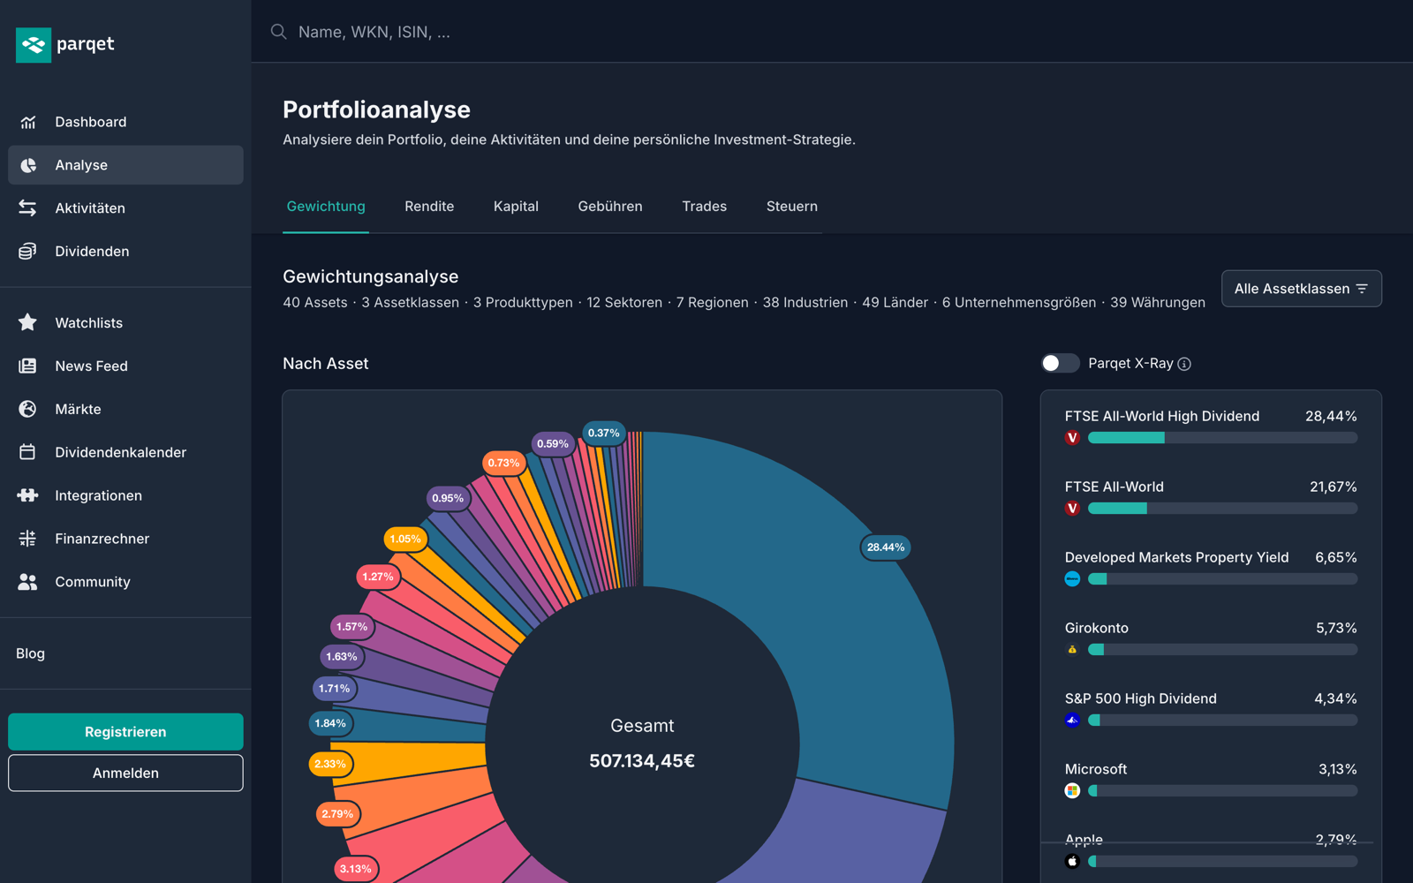Viewport: 1413px width, 883px height.
Task: Open the Steuern tab
Action: (x=792, y=207)
